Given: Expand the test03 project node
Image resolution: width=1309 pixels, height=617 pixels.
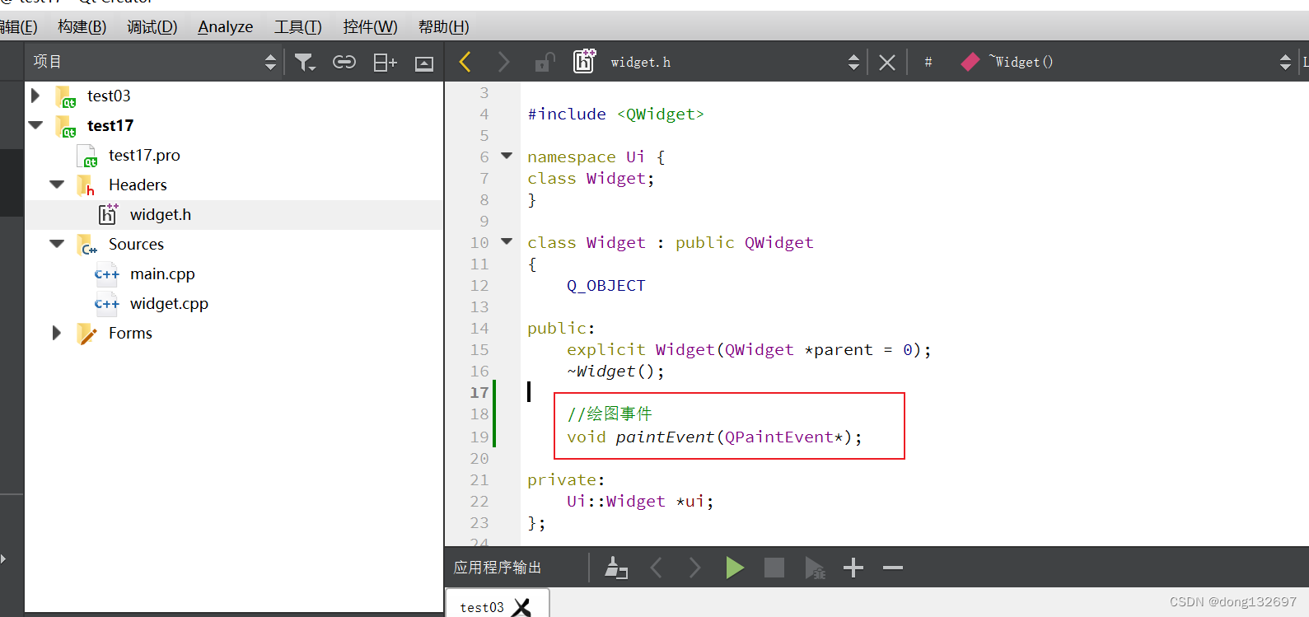Looking at the screenshot, I should tap(35, 96).
